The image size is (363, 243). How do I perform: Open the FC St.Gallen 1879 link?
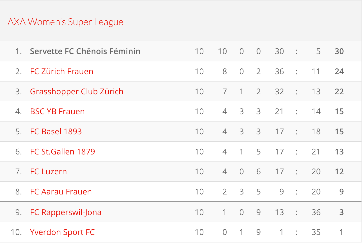(x=62, y=152)
